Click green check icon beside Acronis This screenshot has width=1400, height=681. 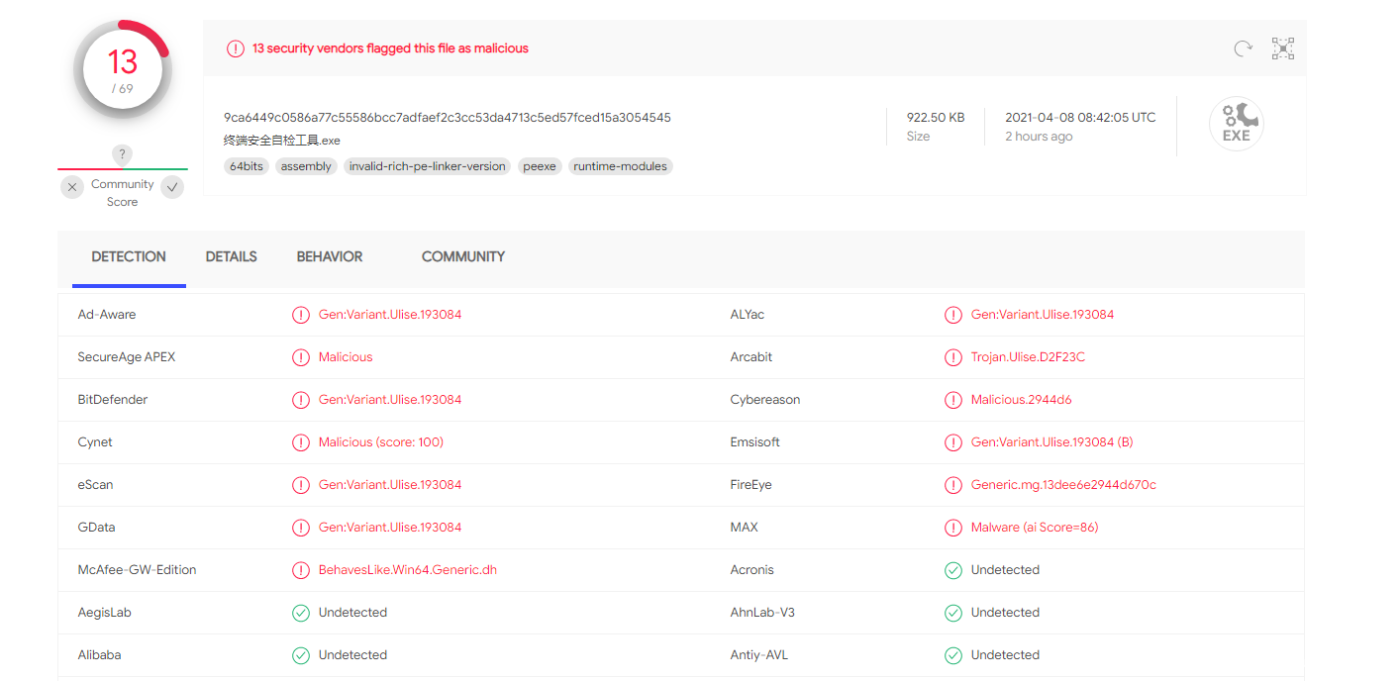(x=952, y=570)
